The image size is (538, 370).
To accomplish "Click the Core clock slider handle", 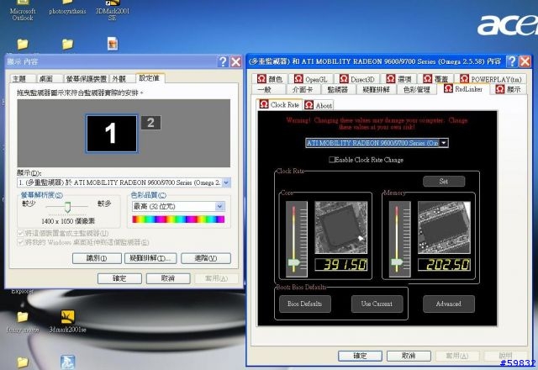I will [x=293, y=262].
